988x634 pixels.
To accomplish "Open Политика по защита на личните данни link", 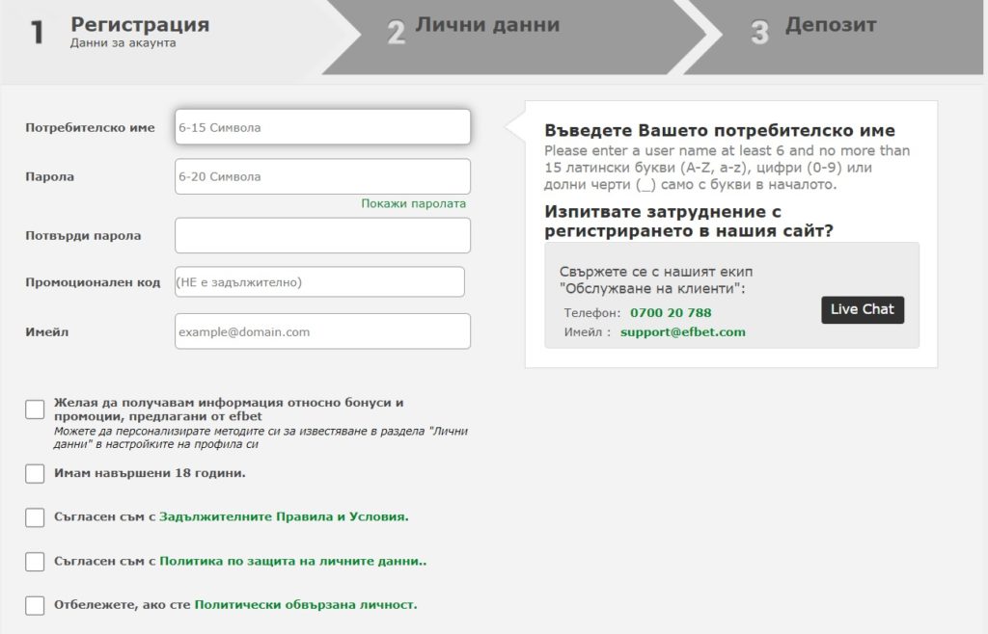I will tap(293, 561).
